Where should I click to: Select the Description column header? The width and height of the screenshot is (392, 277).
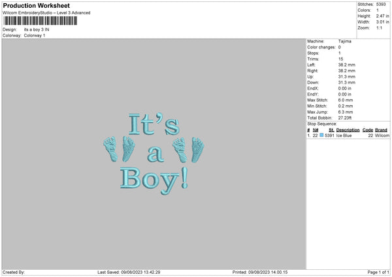pyautogui.click(x=348, y=129)
